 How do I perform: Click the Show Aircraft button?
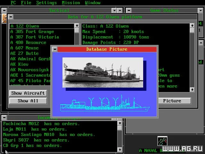coord(28,93)
